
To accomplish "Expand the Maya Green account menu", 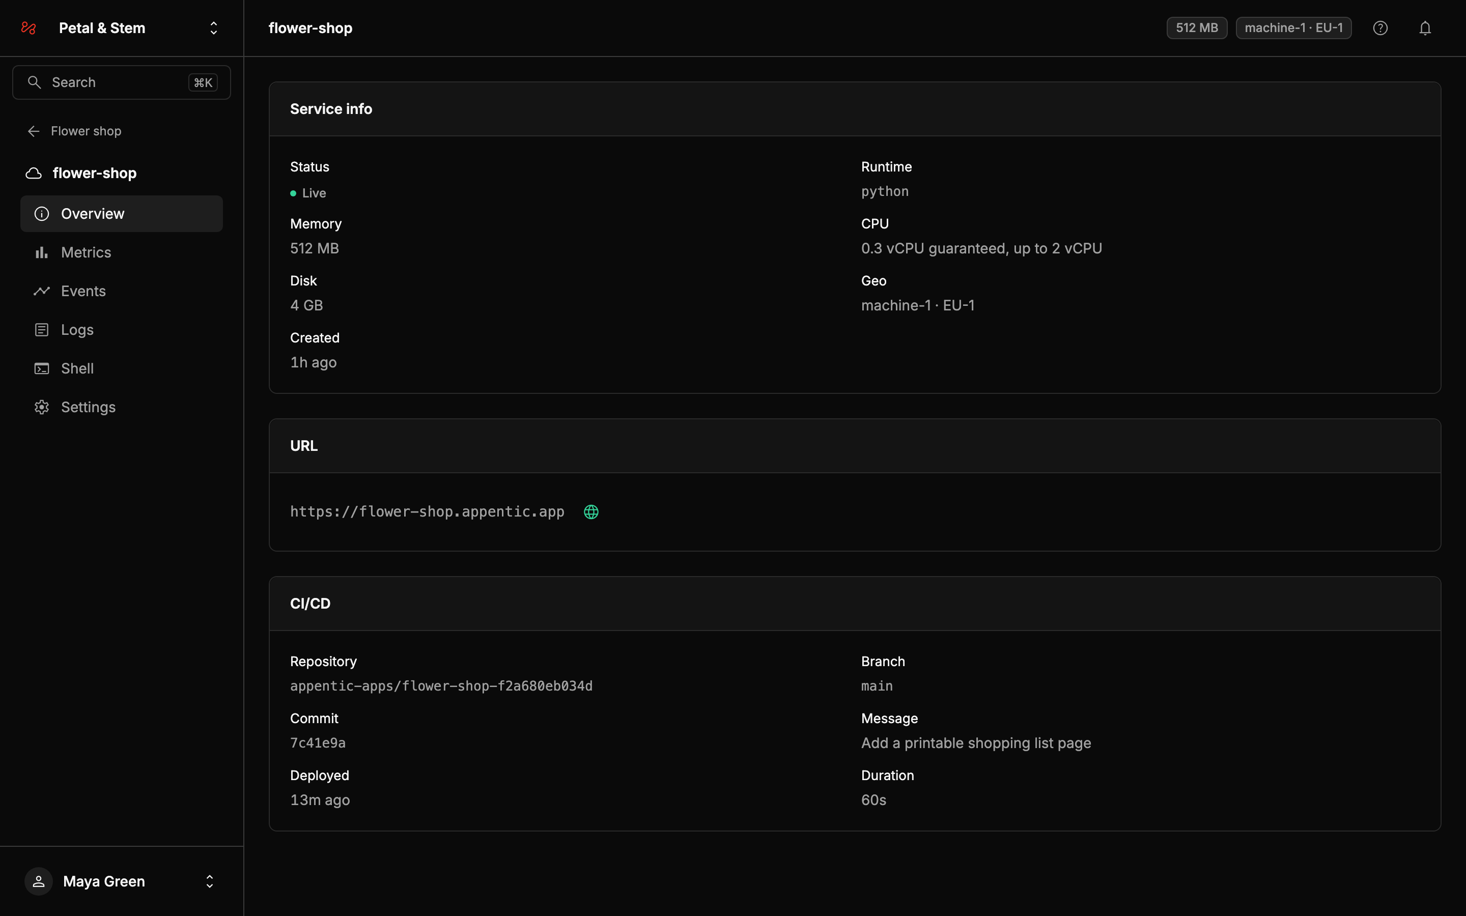I will point(210,881).
